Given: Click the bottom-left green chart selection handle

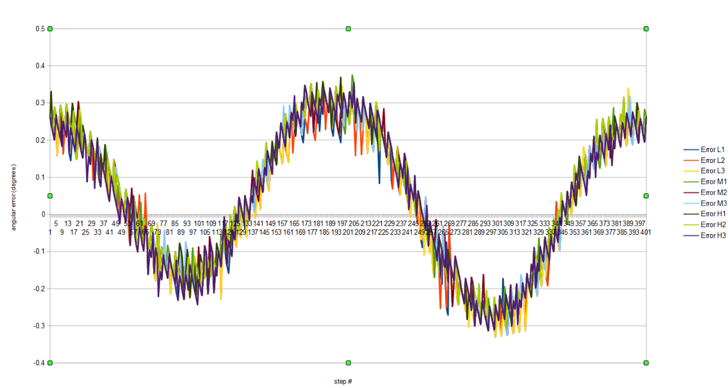Looking at the screenshot, I should (x=50, y=363).
